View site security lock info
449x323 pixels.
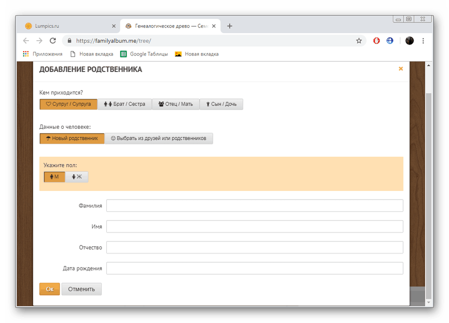69,41
